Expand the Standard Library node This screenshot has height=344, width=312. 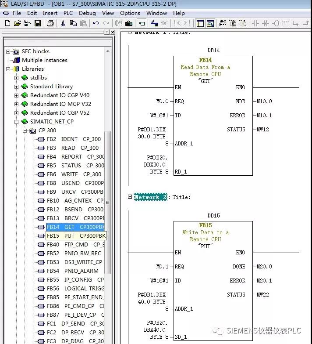point(17,87)
